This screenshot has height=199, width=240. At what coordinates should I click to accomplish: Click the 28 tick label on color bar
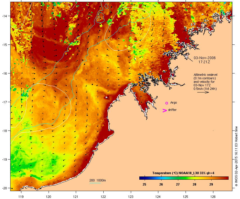coord(194,184)
